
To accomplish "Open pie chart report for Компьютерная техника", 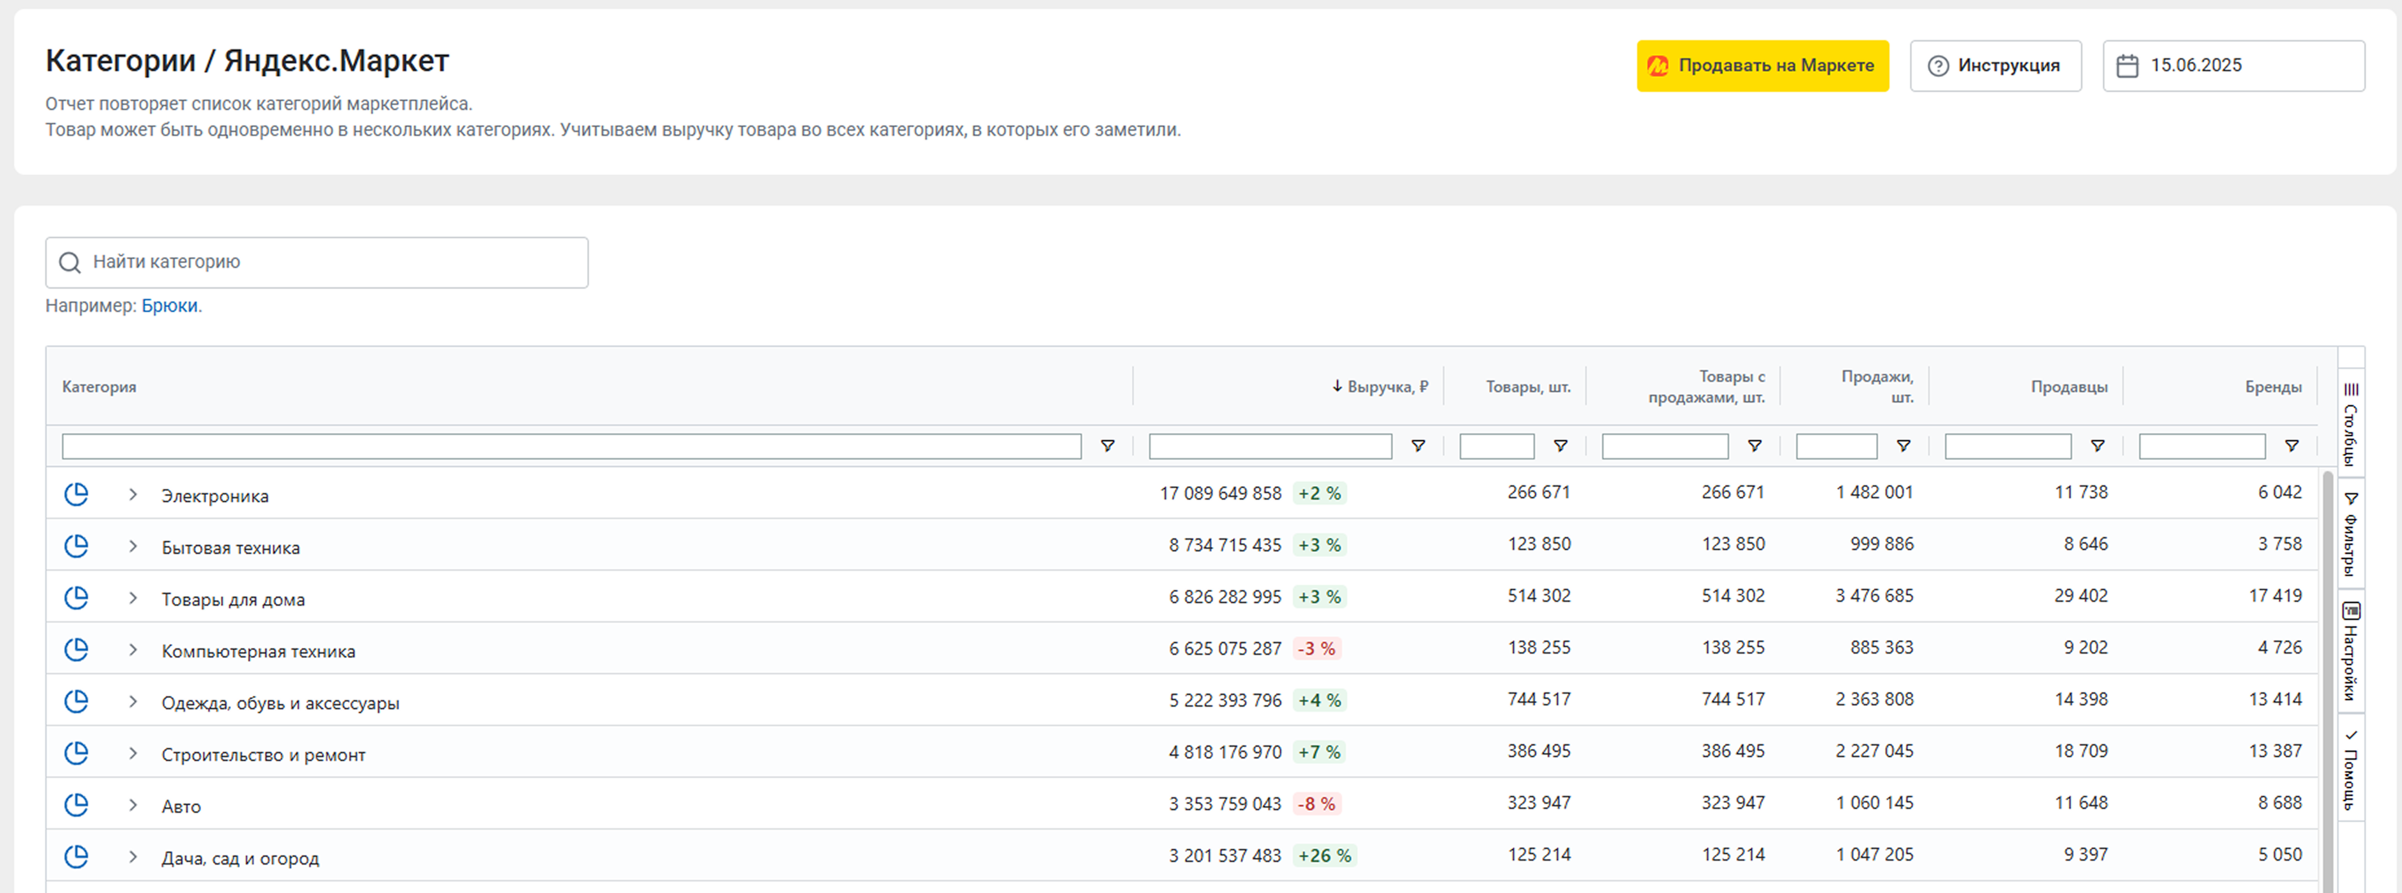I will 76,650.
